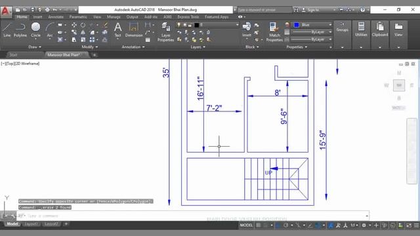The image size is (420, 236).
Task: Activate Match Properties tool
Action: click(x=274, y=32)
